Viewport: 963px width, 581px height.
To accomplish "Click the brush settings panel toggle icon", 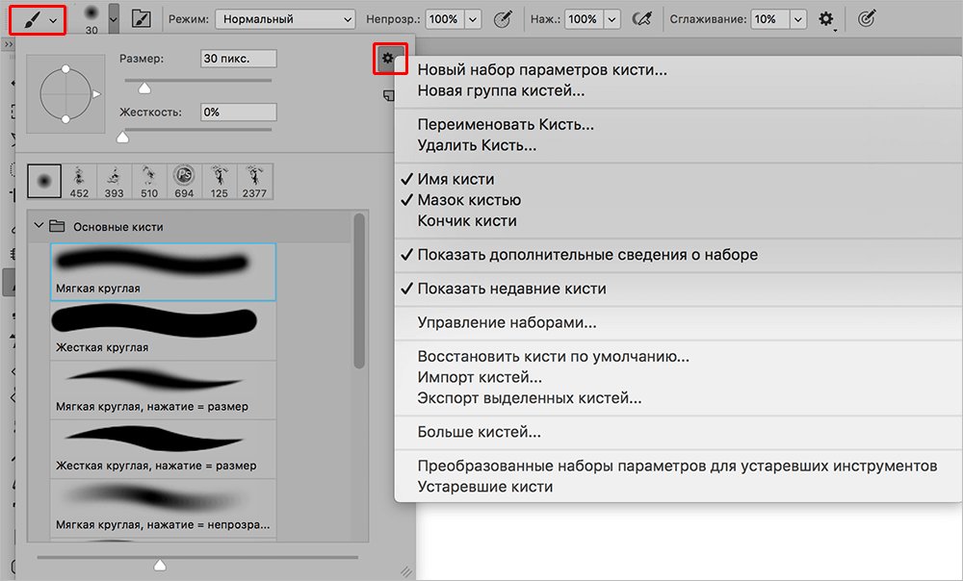I will pyautogui.click(x=142, y=19).
